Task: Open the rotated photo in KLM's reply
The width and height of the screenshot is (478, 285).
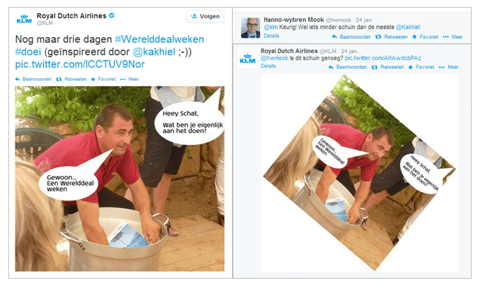Action: coord(359,172)
